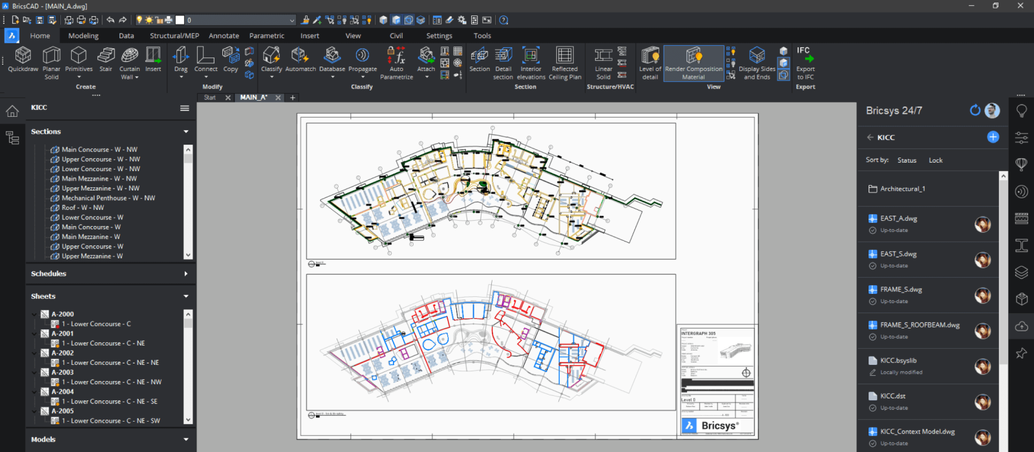1034x452 pixels.
Task: Expand the Schedules panel
Action: (x=186, y=274)
